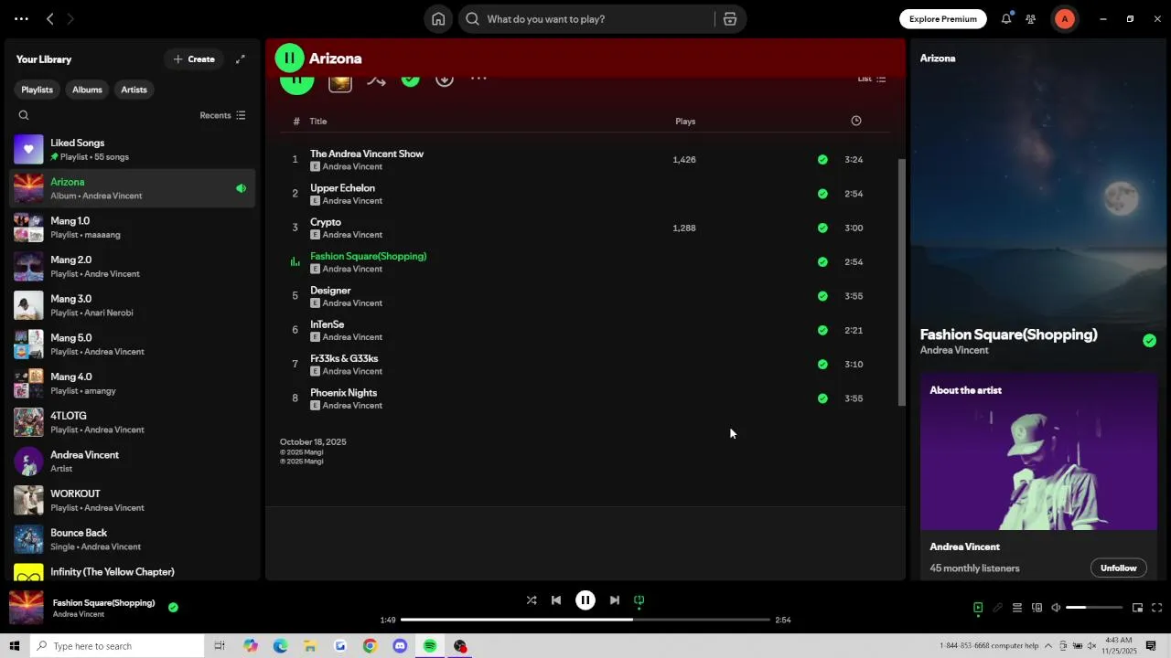The height and width of the screenshot is (658, 1171).
Task: Search in Your Library
Action: tap(24, 115)
